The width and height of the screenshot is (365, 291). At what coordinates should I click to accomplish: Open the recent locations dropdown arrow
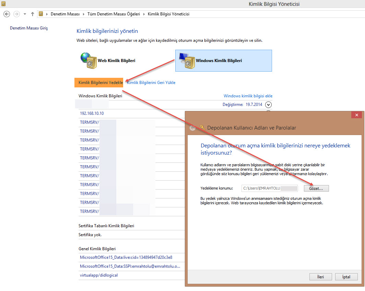(x=25, y=14)
